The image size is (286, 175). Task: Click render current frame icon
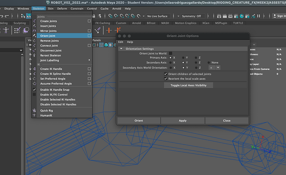pos(225,16)
